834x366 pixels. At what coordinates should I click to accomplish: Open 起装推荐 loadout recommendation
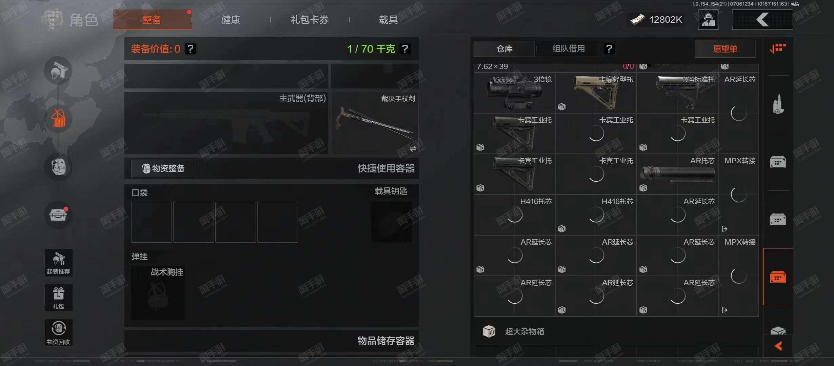[x=58, y=263]
